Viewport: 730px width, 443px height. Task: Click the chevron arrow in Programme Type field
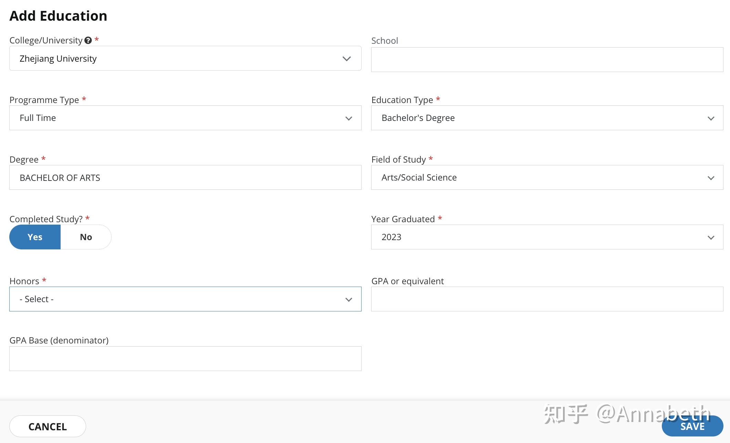pyautogui.click(x=348, y=119)
